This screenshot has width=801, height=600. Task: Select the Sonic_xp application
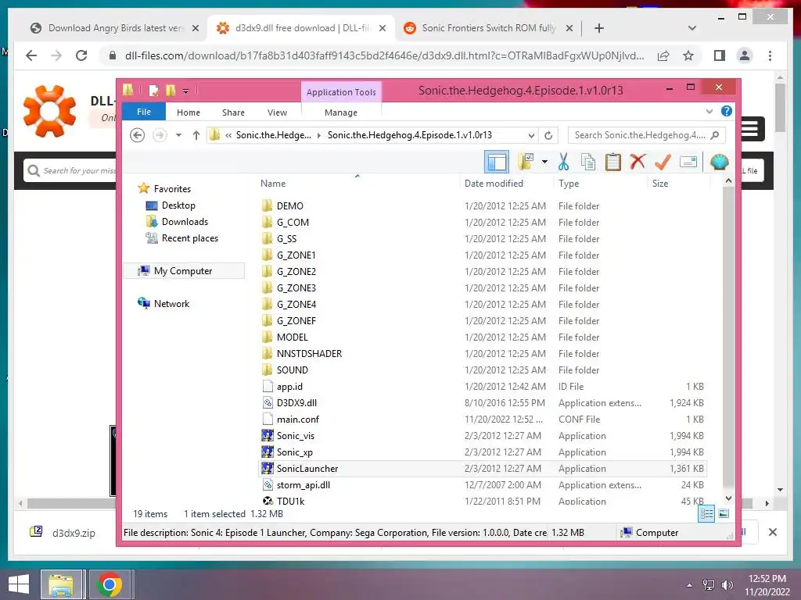coord(294,452)
